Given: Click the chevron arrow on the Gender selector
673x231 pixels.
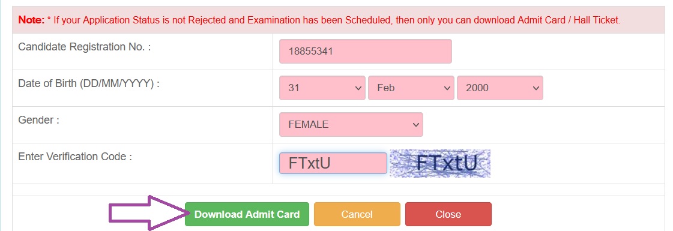Looking at the screenshot, I should coord(415,125).
